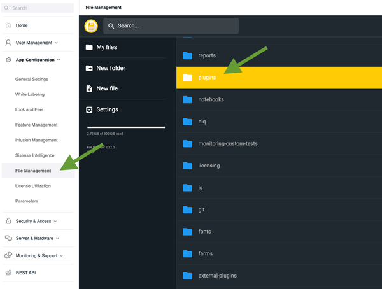Click the 'farms' folder name
Viewport: 382px width, 289px height.
click(206, 253)
